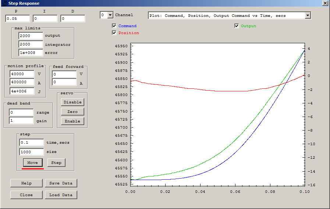
Task: Click the Step Response title bar icon
Action: point(4,3)
